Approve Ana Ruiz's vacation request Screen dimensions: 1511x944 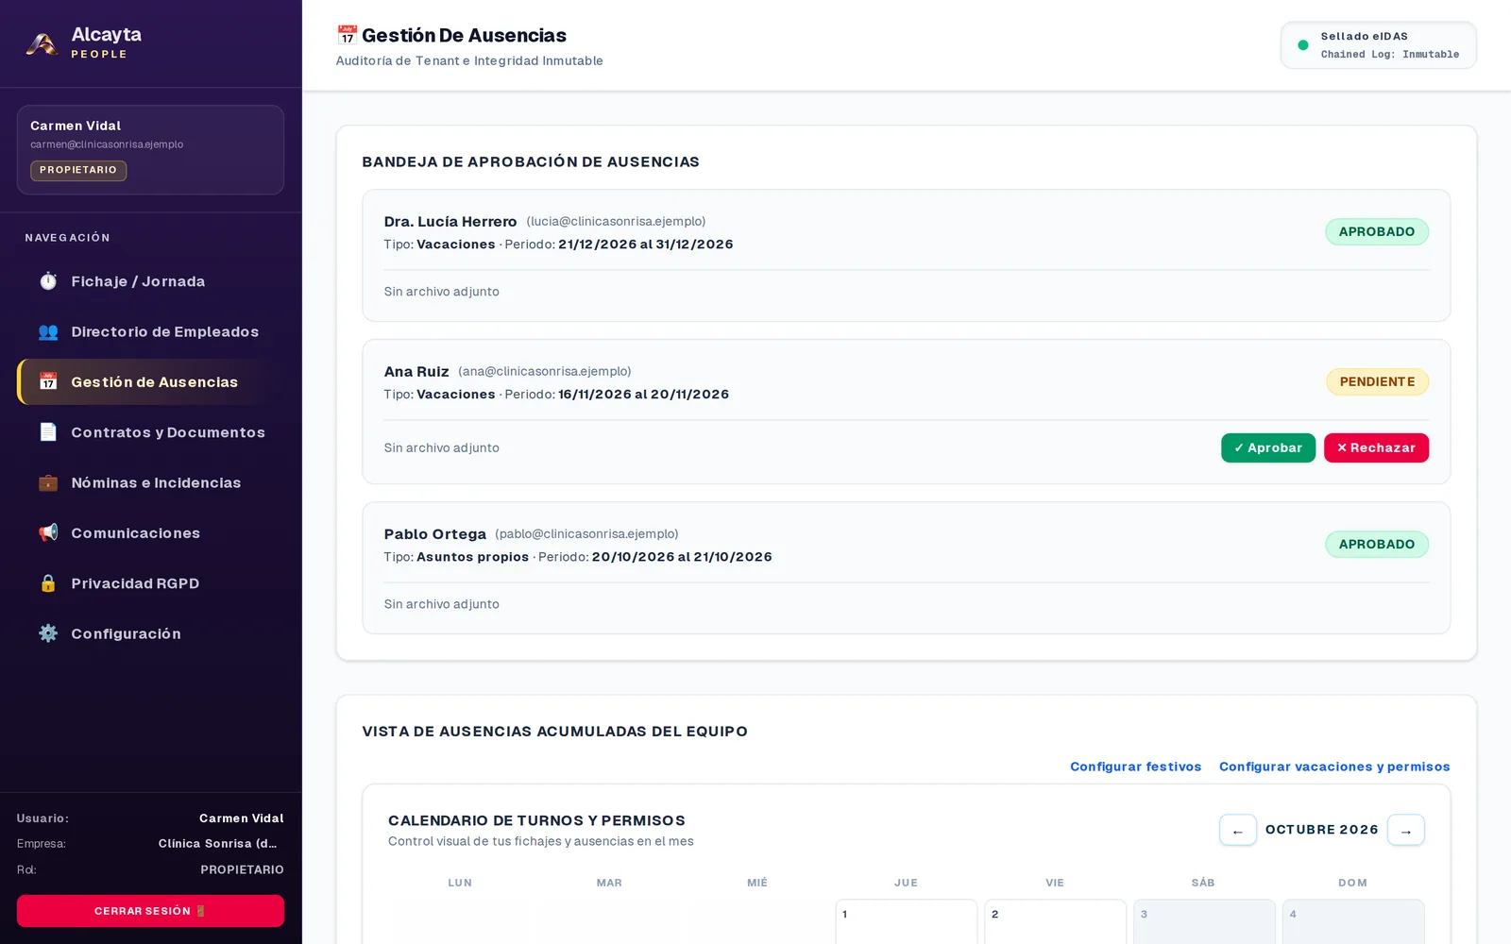(1268, 447)
